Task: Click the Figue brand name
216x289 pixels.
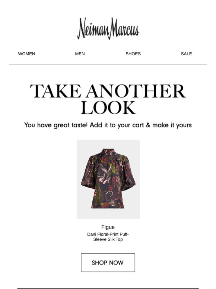Action: (108, 227)
